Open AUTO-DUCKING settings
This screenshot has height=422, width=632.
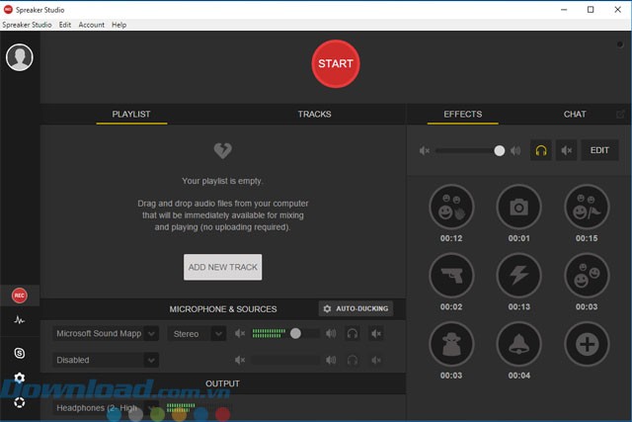(355, 308)
